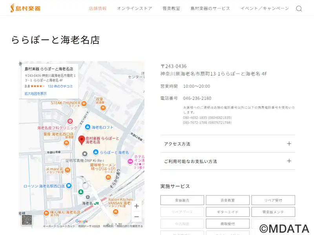Screen dimensions: 314x235
Task: Open the 132 件のクチコミ reviews link
Action: (60, 86)
